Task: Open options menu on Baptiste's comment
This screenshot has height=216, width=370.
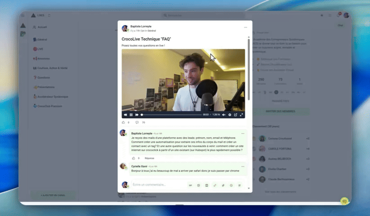Action: pos(243,134)
